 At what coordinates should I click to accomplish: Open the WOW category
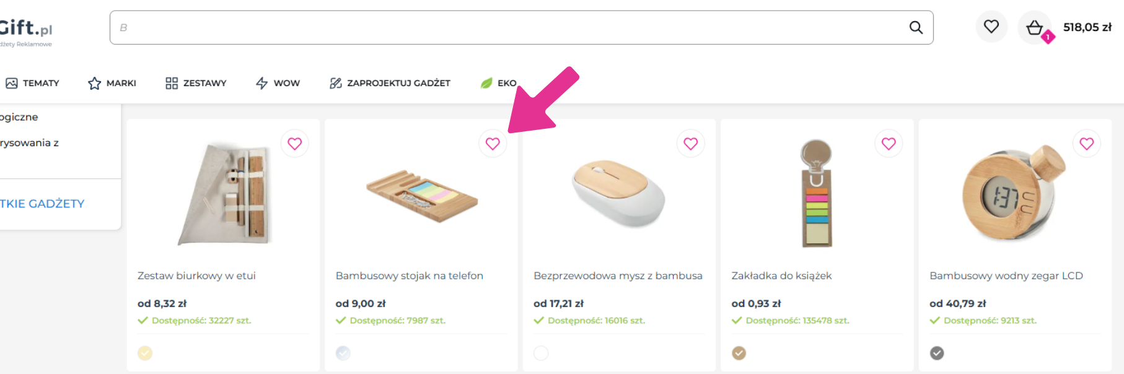[278, 83]
